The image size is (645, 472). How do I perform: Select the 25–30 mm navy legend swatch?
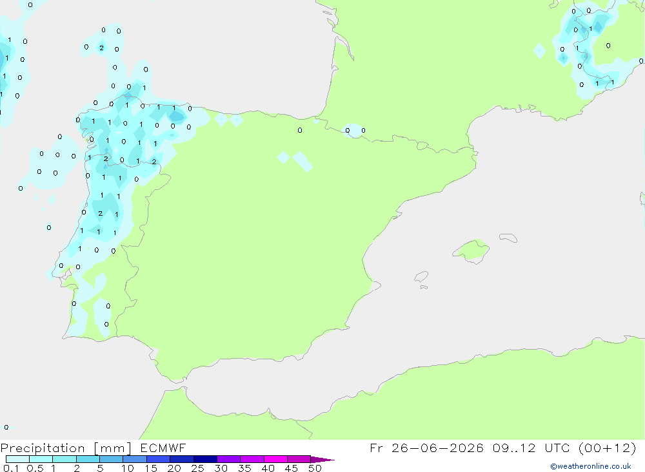click(205, 459)
